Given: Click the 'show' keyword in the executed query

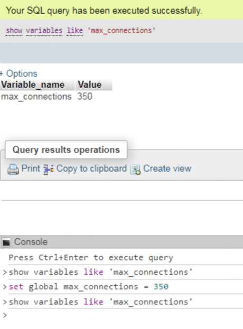Looking at the screenshot, I should pos(14,31).
